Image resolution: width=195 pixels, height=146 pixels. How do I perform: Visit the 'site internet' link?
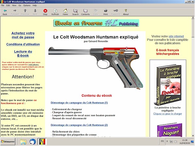tap(176, 36)
